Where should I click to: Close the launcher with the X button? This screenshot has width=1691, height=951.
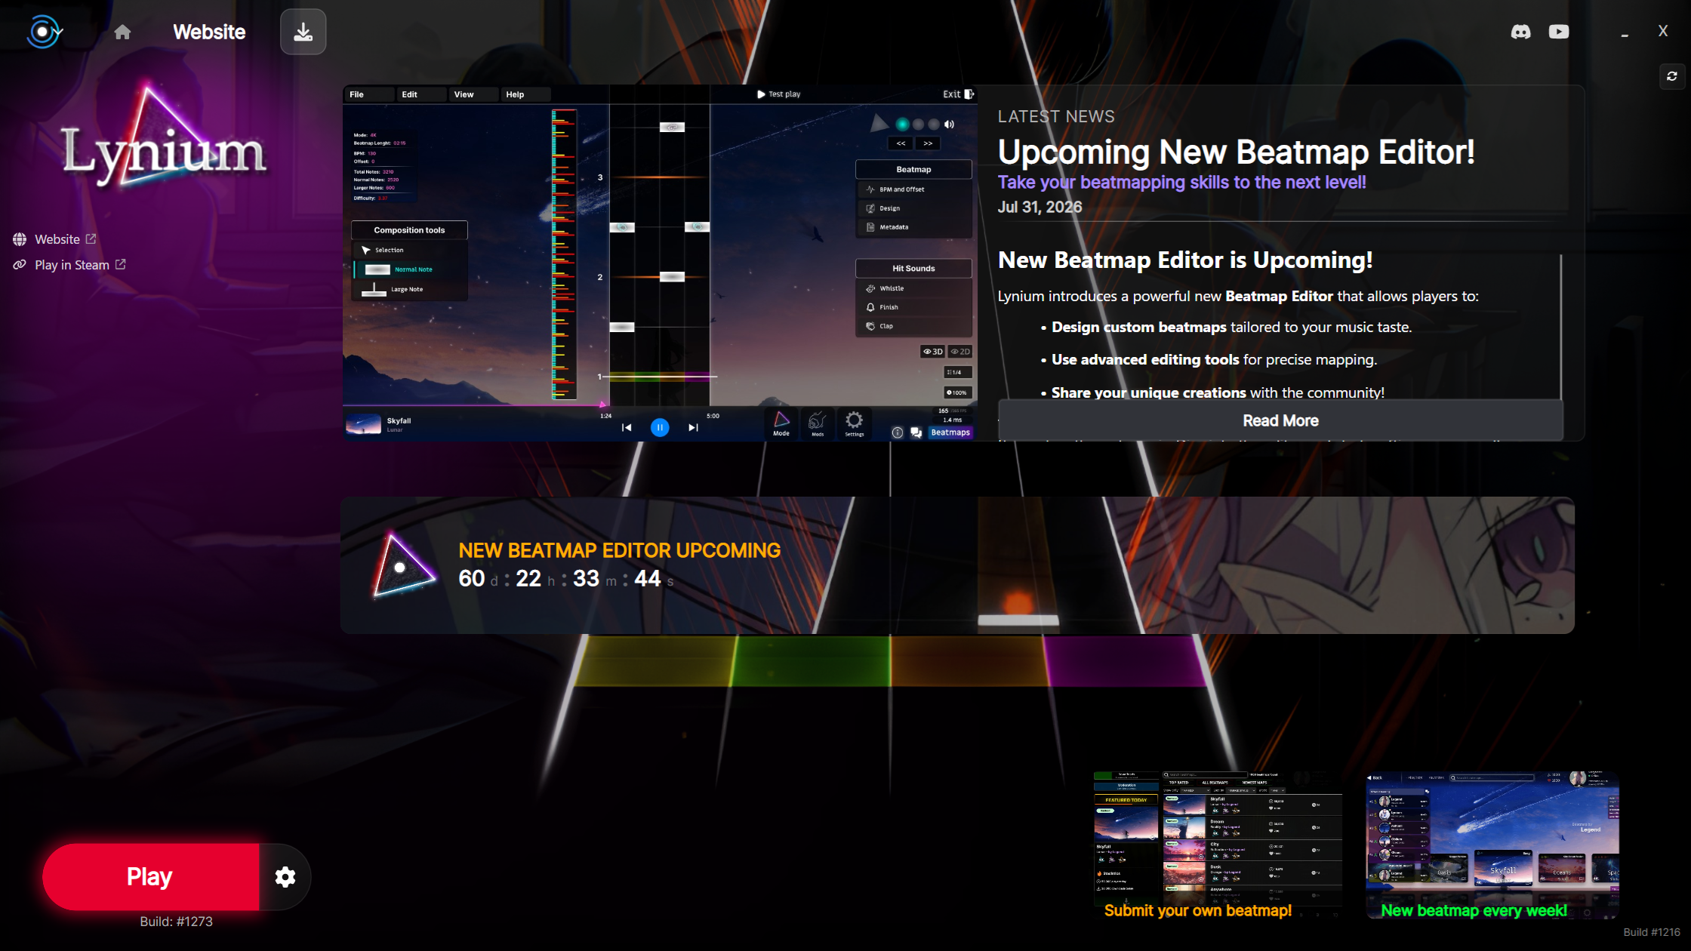[1663, 31]
